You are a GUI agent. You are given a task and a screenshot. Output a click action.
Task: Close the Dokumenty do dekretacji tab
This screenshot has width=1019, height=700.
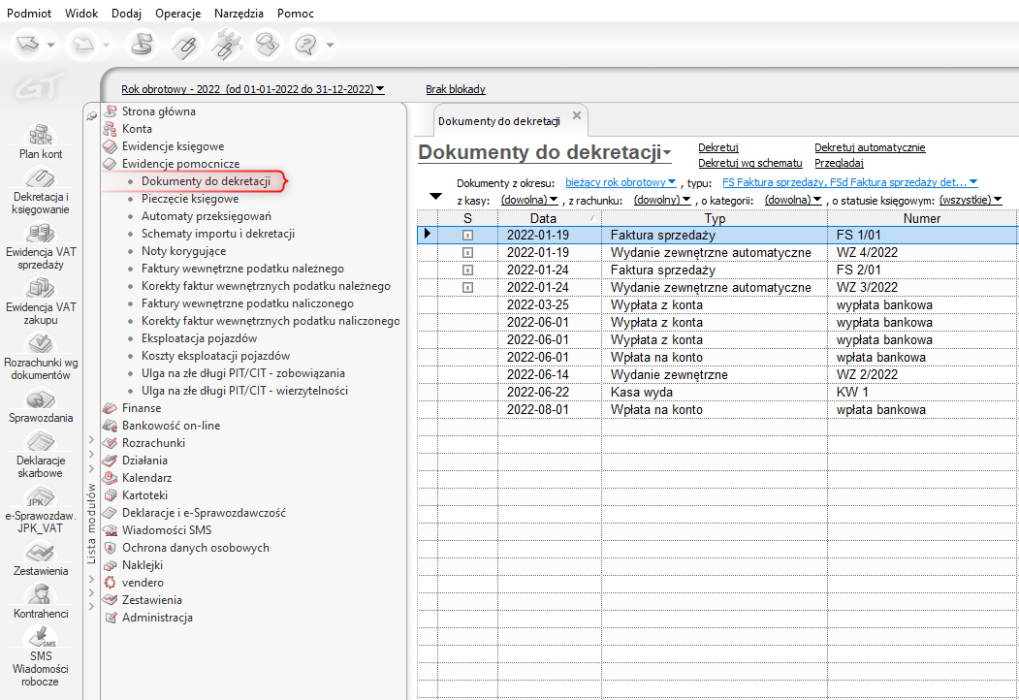click(577, 115)
